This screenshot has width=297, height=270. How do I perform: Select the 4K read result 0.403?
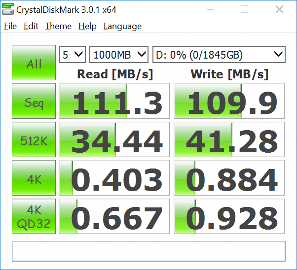[x=114, y=178]
